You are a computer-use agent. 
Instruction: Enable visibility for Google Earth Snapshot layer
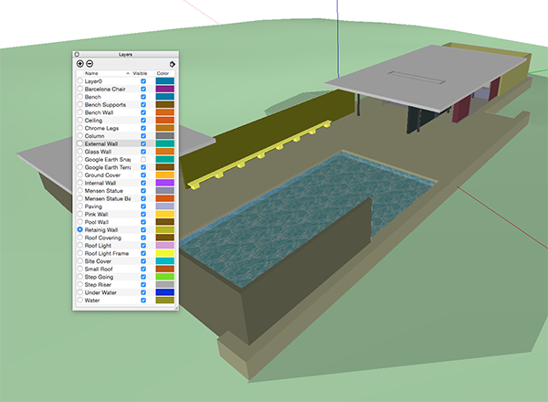143,159
